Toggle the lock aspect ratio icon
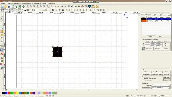Viewport: 172px width, 97px height. click(x=25, y=10)
